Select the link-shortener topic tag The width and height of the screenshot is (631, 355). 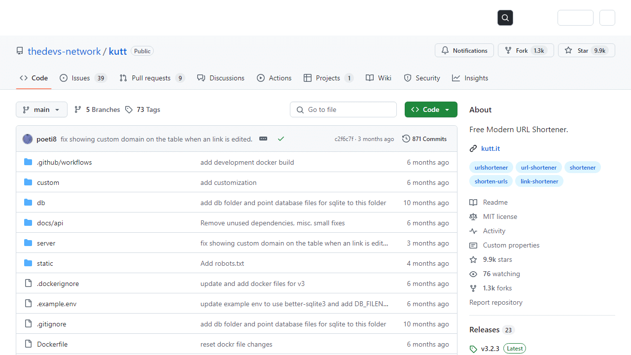click(x=539, y=181)
